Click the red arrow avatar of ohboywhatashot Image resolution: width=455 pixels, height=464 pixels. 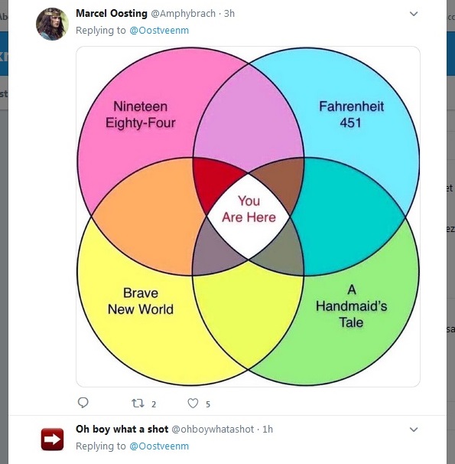point(52,439)
